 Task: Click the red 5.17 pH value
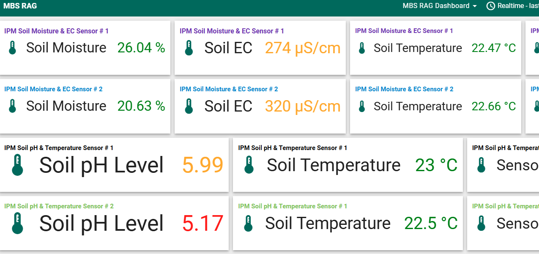tap(202, 223)
